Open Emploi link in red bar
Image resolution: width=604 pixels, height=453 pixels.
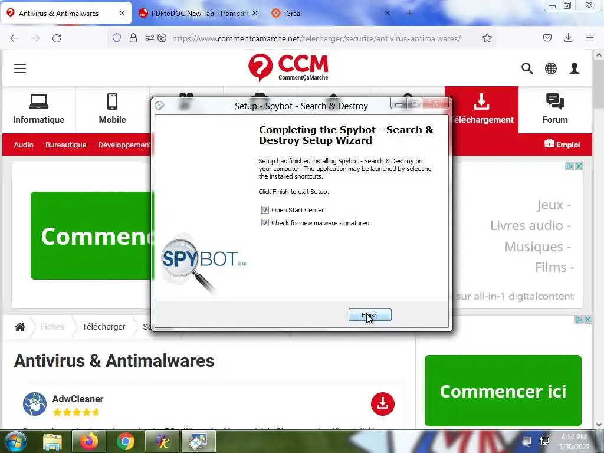tap(562, 145)
